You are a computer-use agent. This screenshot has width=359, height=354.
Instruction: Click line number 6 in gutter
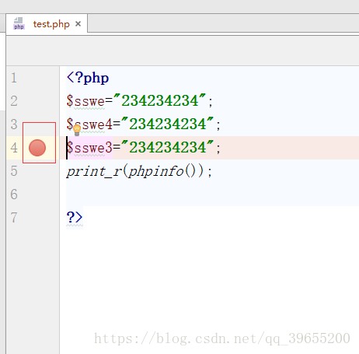coord(14,195)
